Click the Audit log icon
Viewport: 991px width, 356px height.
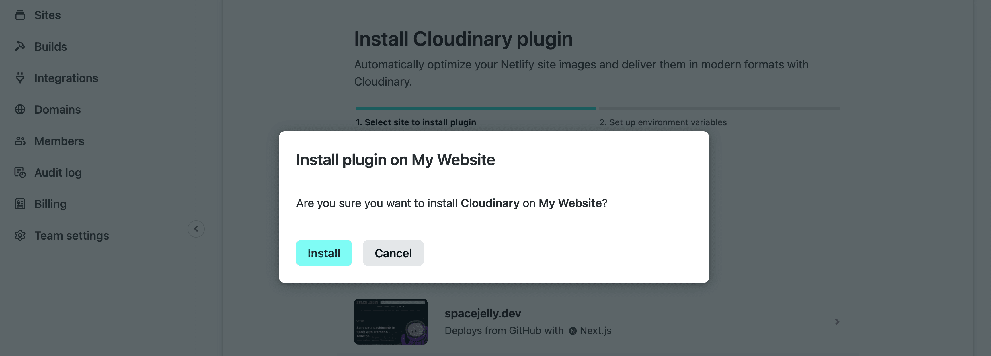click(20, 173)
